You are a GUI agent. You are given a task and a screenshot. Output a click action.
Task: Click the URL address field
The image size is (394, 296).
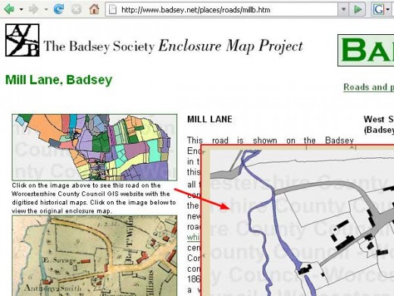(x=222, y=10)
